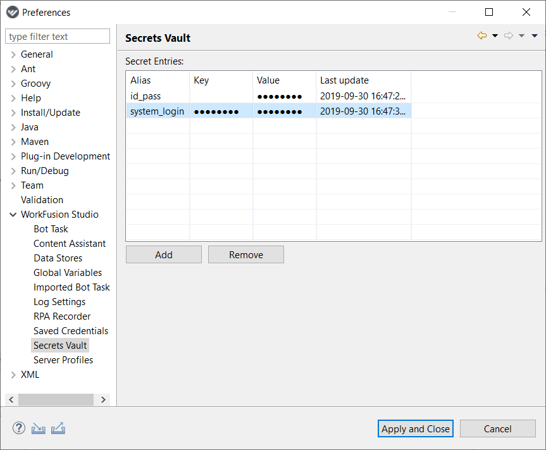Viewport: 546px width, 450px height.
Task: Open the Forward history dropdown arrow
Action: pos(521,35)
